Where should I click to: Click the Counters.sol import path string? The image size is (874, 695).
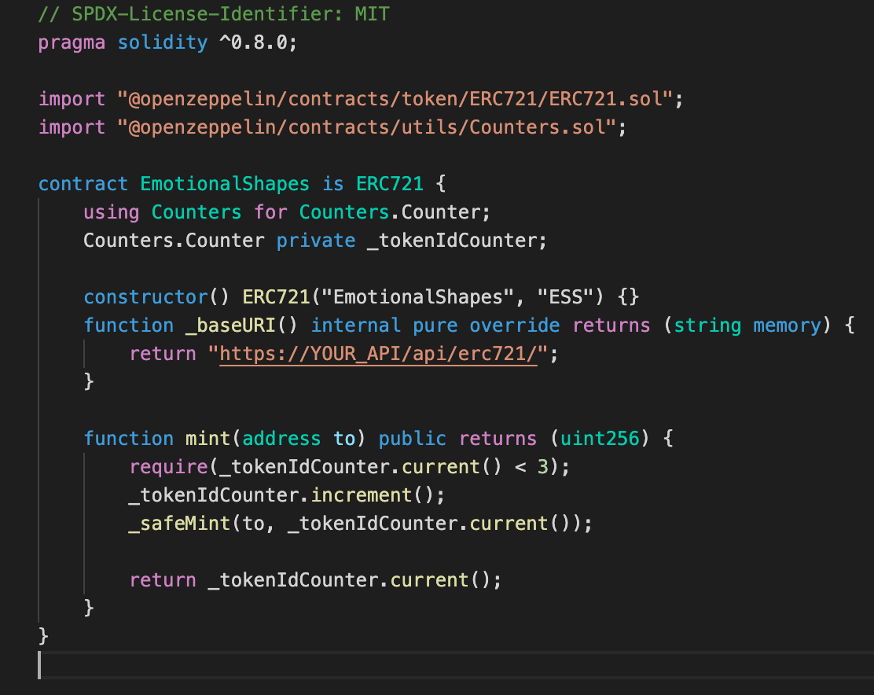[366, 127]
